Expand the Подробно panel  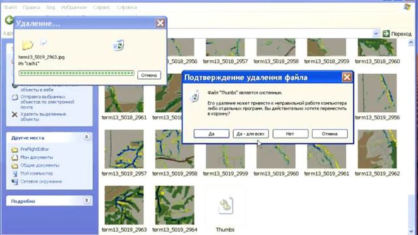87,200
